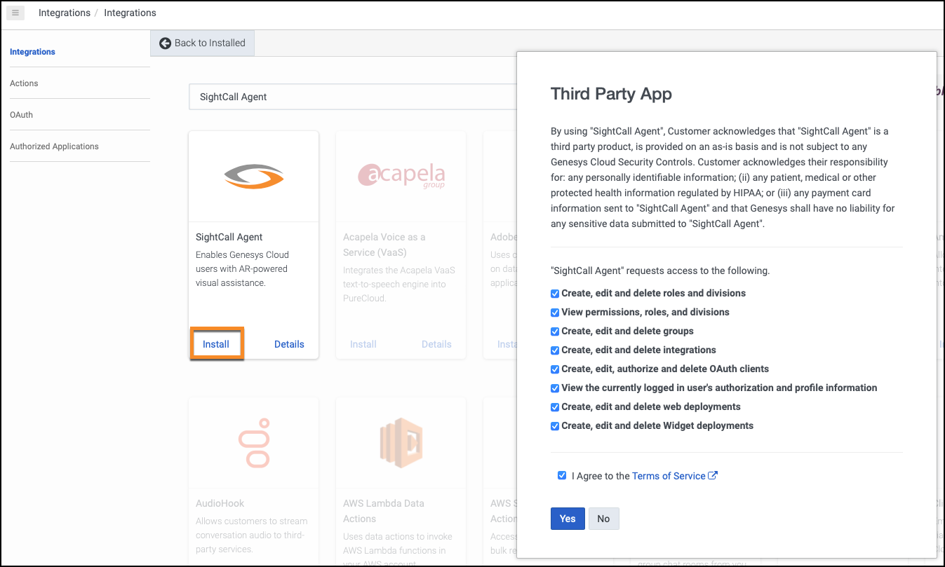Viewport: 945px width, 567px height.
Task: Click Install on the Acapela Voice card
Action: [x=363, y=344]
